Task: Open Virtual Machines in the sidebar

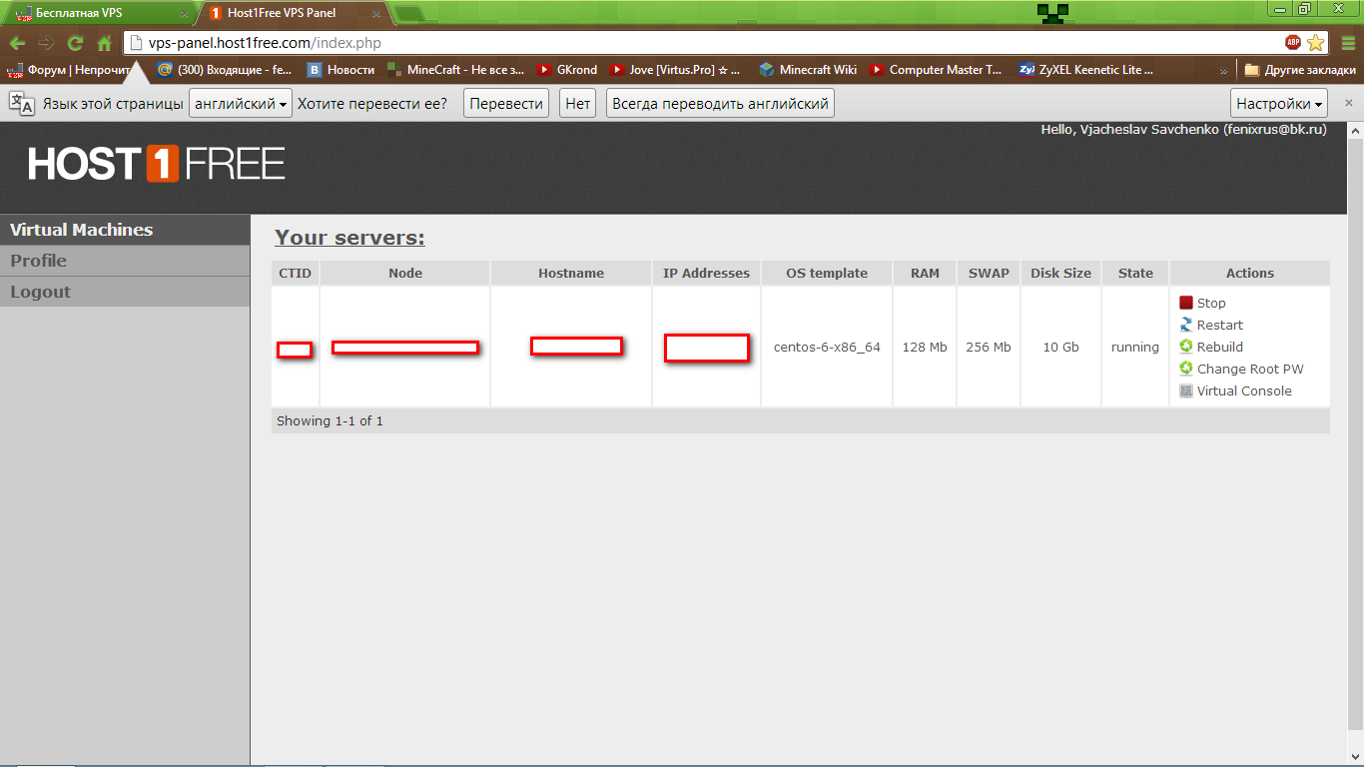Action: [x=125, y=230]
